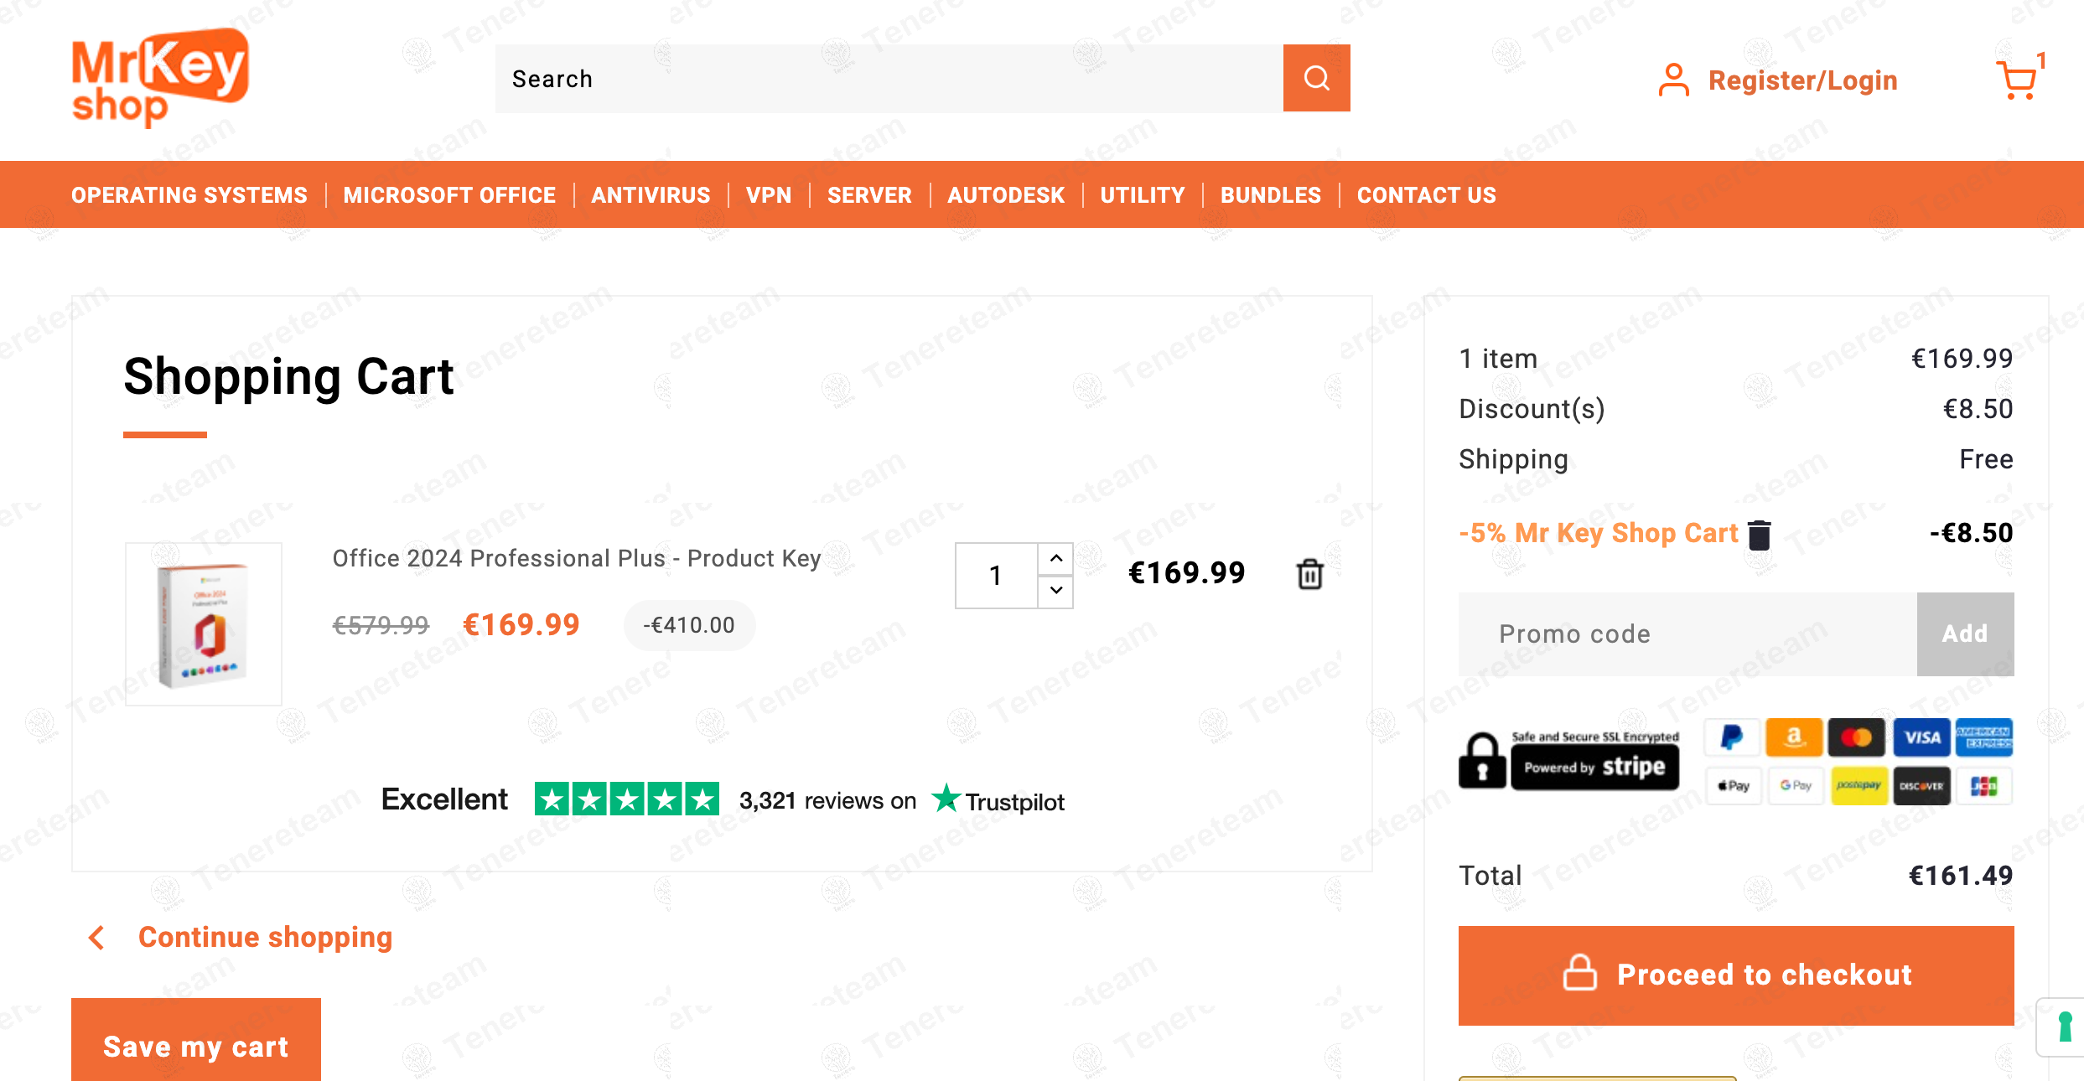
Task: Open the Operating Systems menu
Action: pos(189,195)
